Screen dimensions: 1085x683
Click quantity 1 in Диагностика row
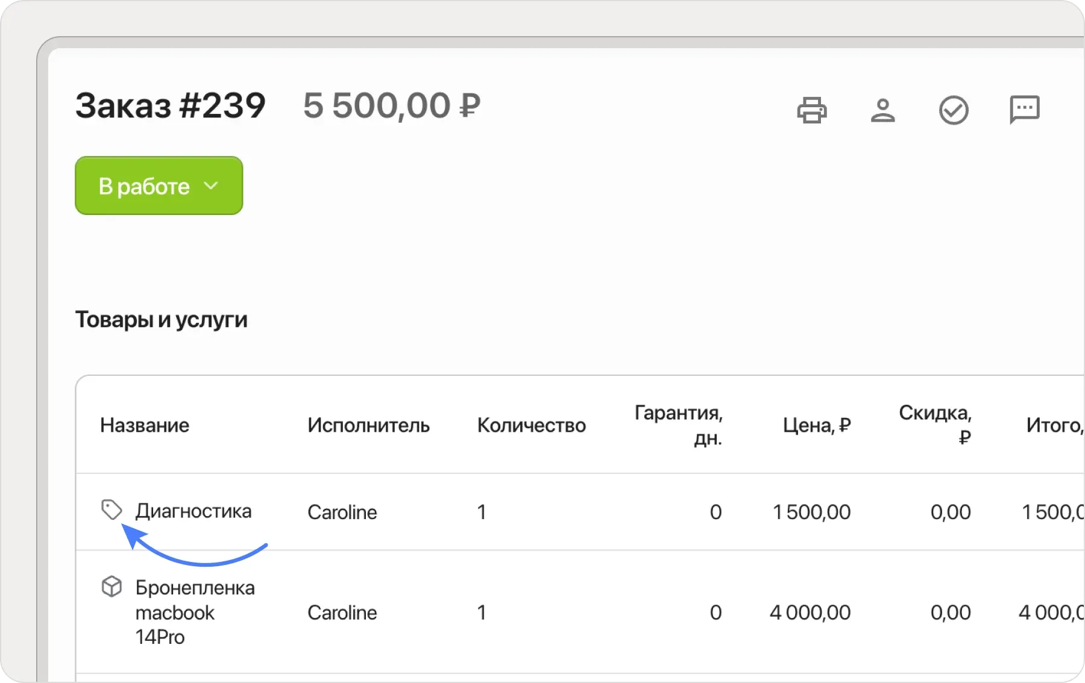[x=482, y=512]
